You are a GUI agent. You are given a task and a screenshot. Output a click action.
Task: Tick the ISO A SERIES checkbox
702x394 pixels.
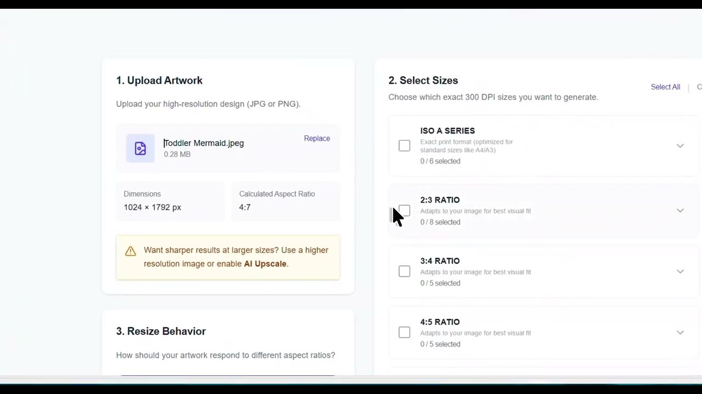point(404,146)
